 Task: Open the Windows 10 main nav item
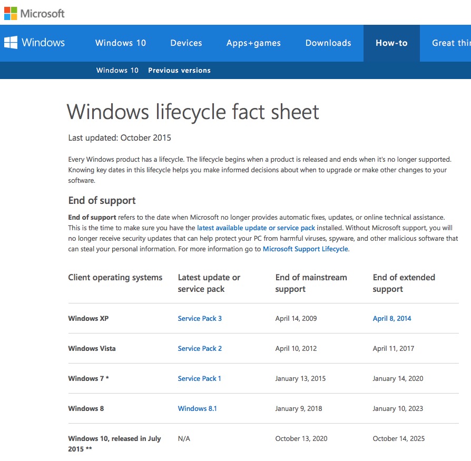coord(121,43)
